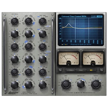
Task: Toggle the right phase invert icon beside MS
Action: [x=101, y=70]
